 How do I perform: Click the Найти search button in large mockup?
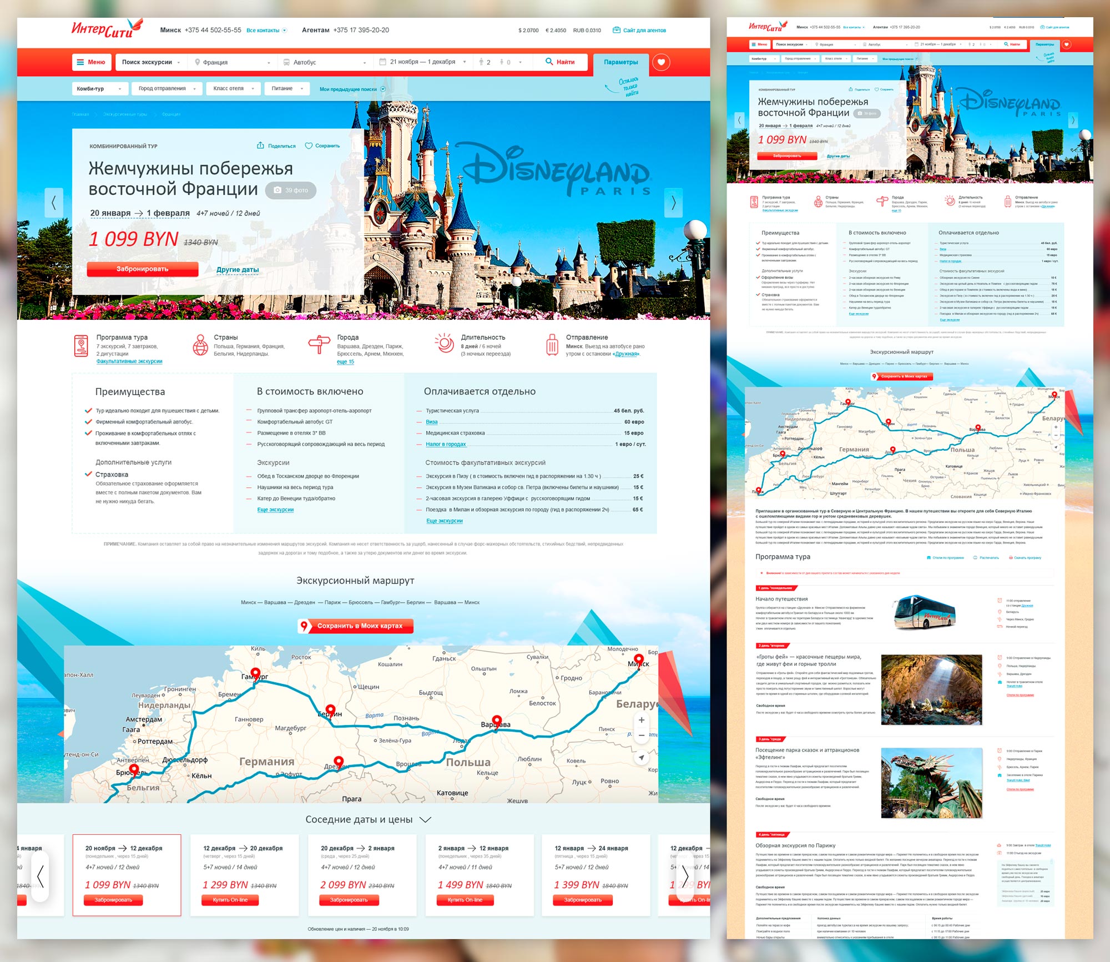(x=560, y=62)
